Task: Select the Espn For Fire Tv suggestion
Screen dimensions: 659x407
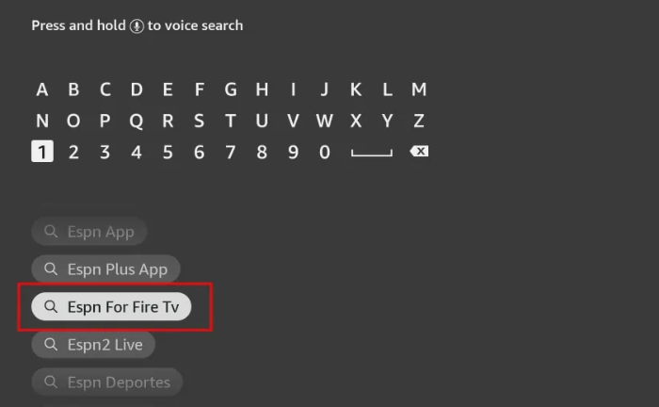Action: 111,306
